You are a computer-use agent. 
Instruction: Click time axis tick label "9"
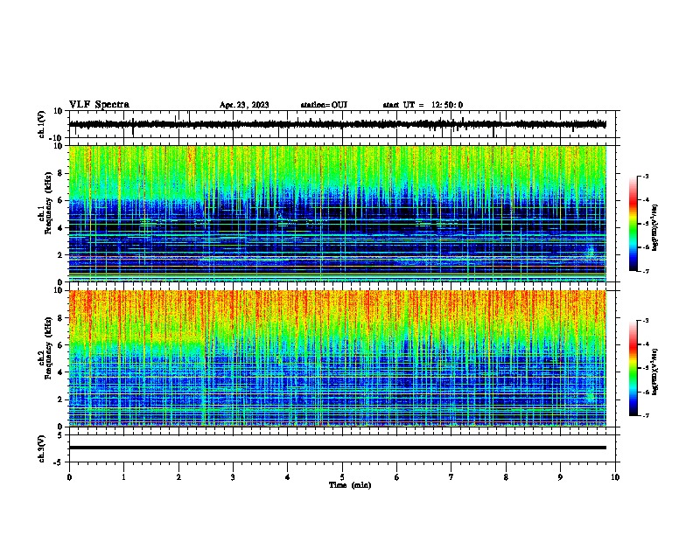point(560,477)
